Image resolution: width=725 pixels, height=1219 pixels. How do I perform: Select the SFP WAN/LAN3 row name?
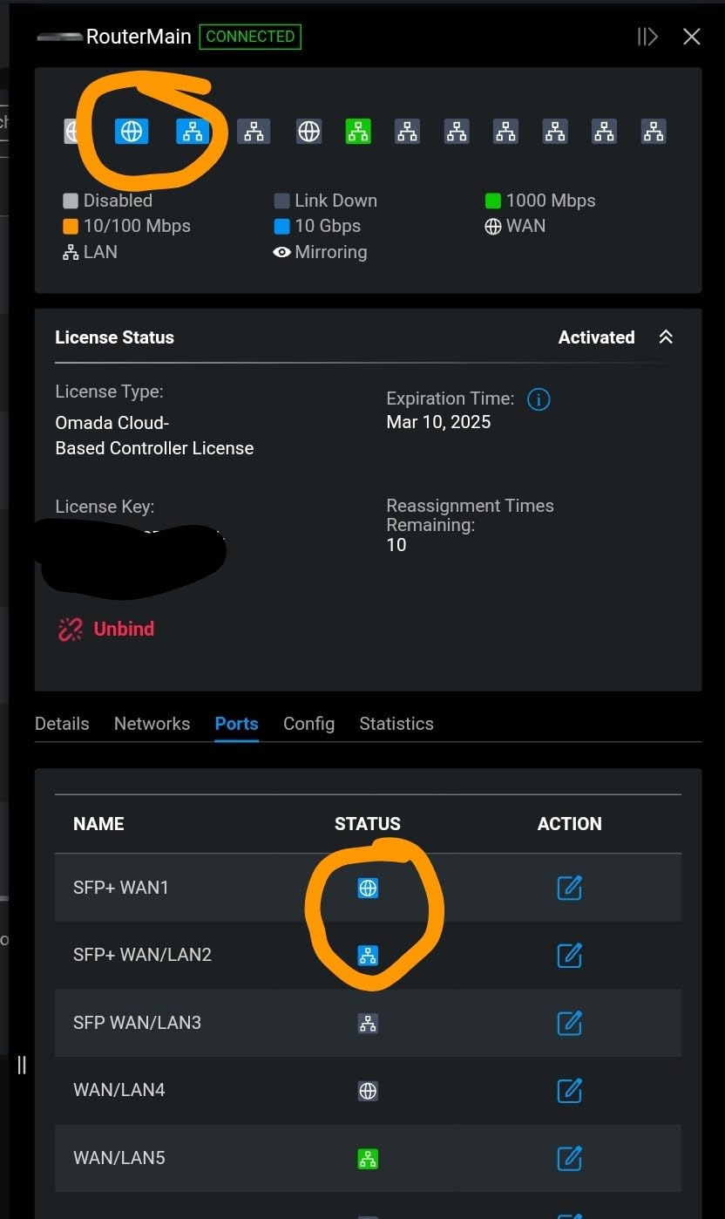pos(137,1023)
